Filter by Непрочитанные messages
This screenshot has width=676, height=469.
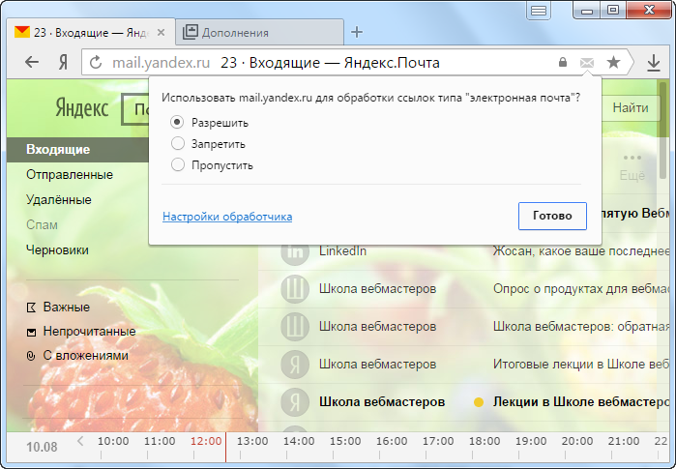pos(89,332)
